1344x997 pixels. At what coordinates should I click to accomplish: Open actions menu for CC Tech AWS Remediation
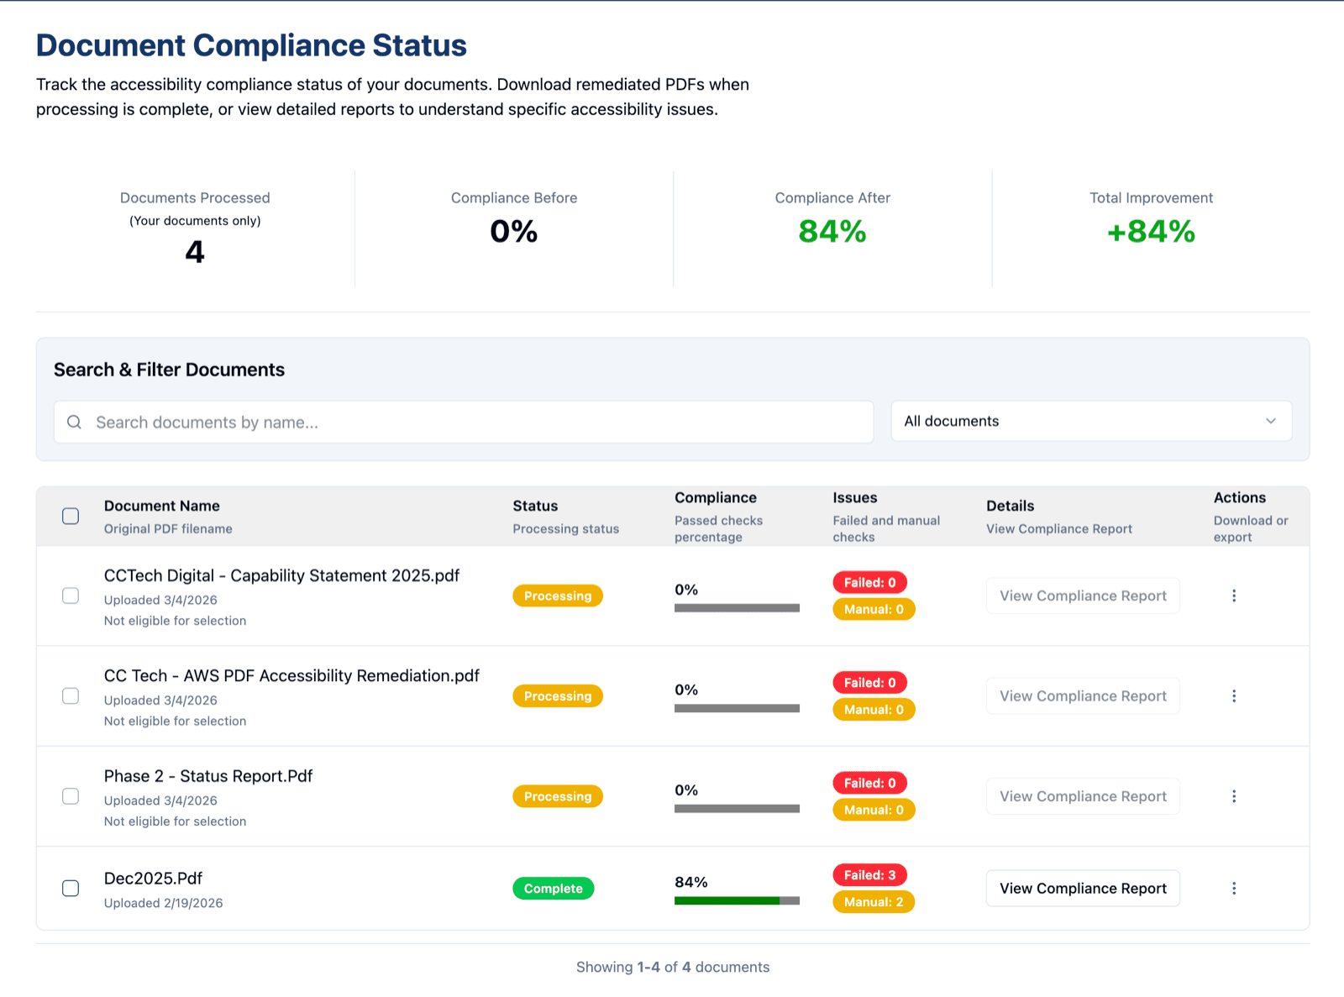(x=1234, y=695)
